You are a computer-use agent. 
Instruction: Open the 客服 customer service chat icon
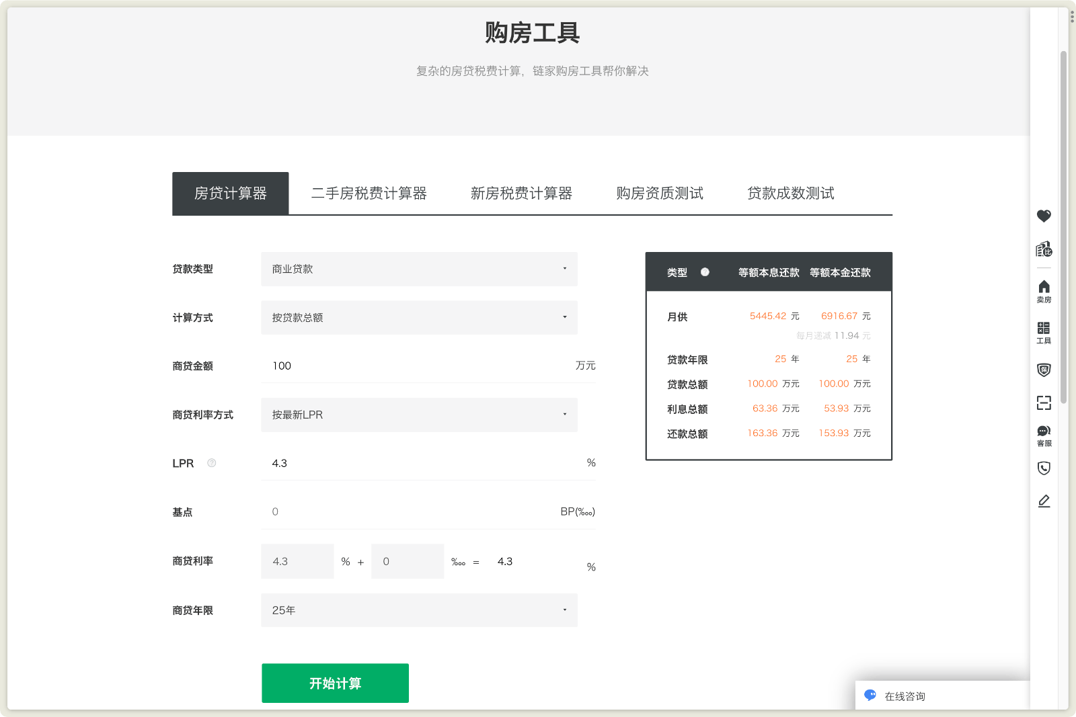click(1044, 435)
